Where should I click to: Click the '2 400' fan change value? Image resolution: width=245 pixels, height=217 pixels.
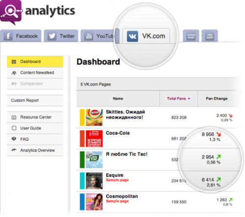point(221,115)
